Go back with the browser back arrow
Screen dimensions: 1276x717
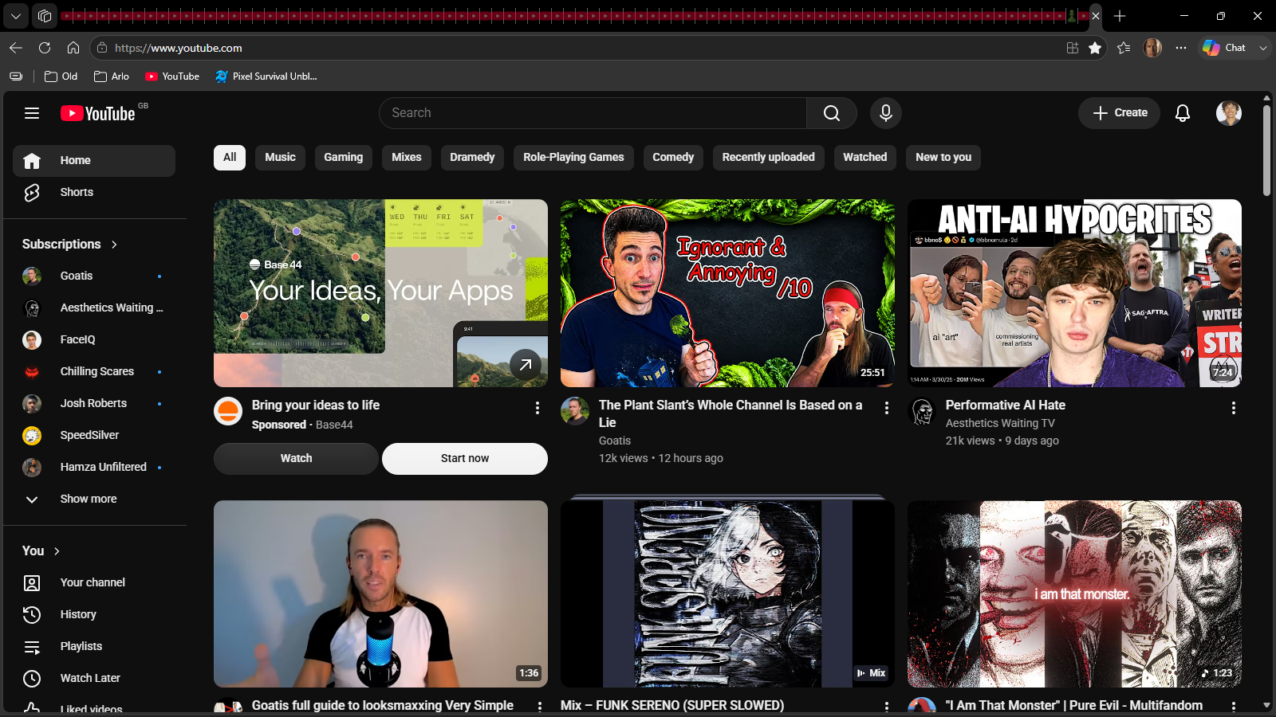(16, 48)
